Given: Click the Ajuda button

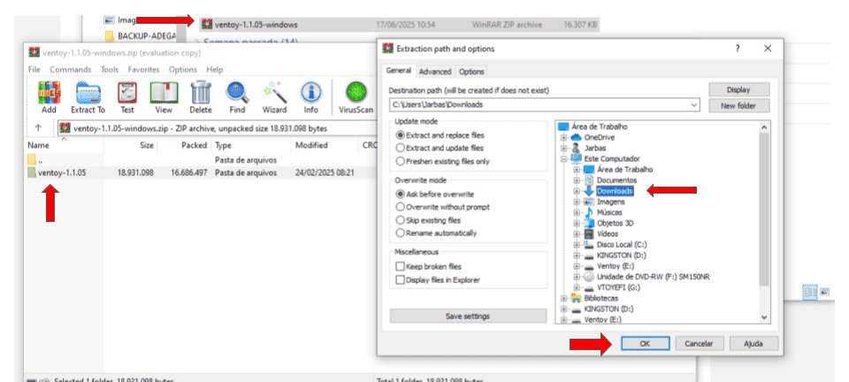Looking at the screenshot, I should [x=753, y=344].
